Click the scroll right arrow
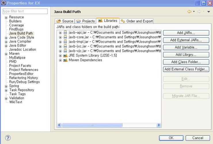Image resolution: width=213 pixels, height=144 pixels. pos(159,125)
